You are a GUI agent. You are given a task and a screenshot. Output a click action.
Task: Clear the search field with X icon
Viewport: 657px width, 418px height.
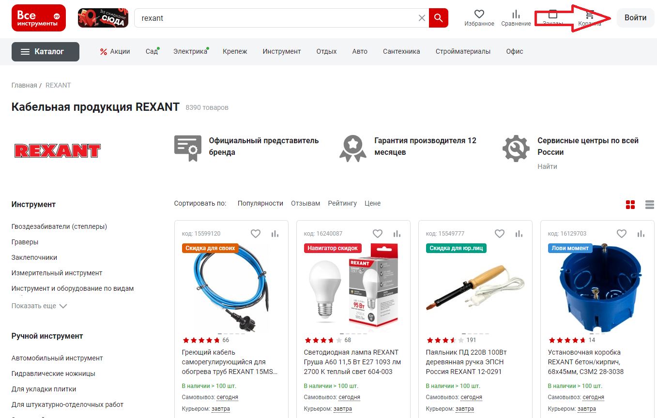pos(422,18)
